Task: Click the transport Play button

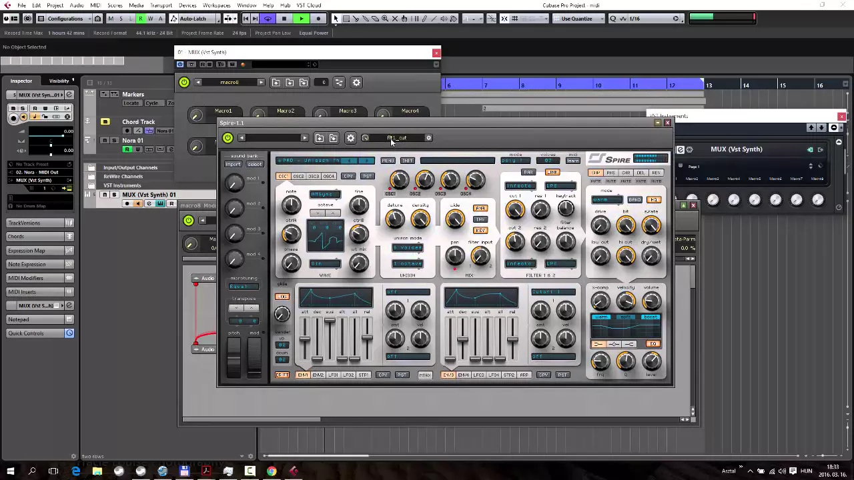Action: 302,19
